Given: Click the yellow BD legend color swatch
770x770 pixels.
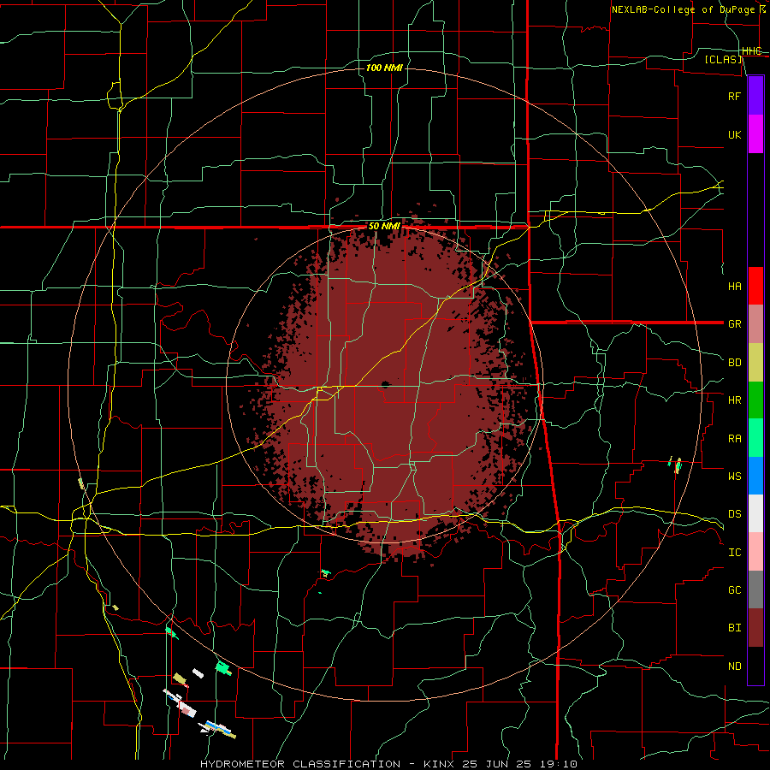Looking at the screenshot, I should tap(755, 362).
